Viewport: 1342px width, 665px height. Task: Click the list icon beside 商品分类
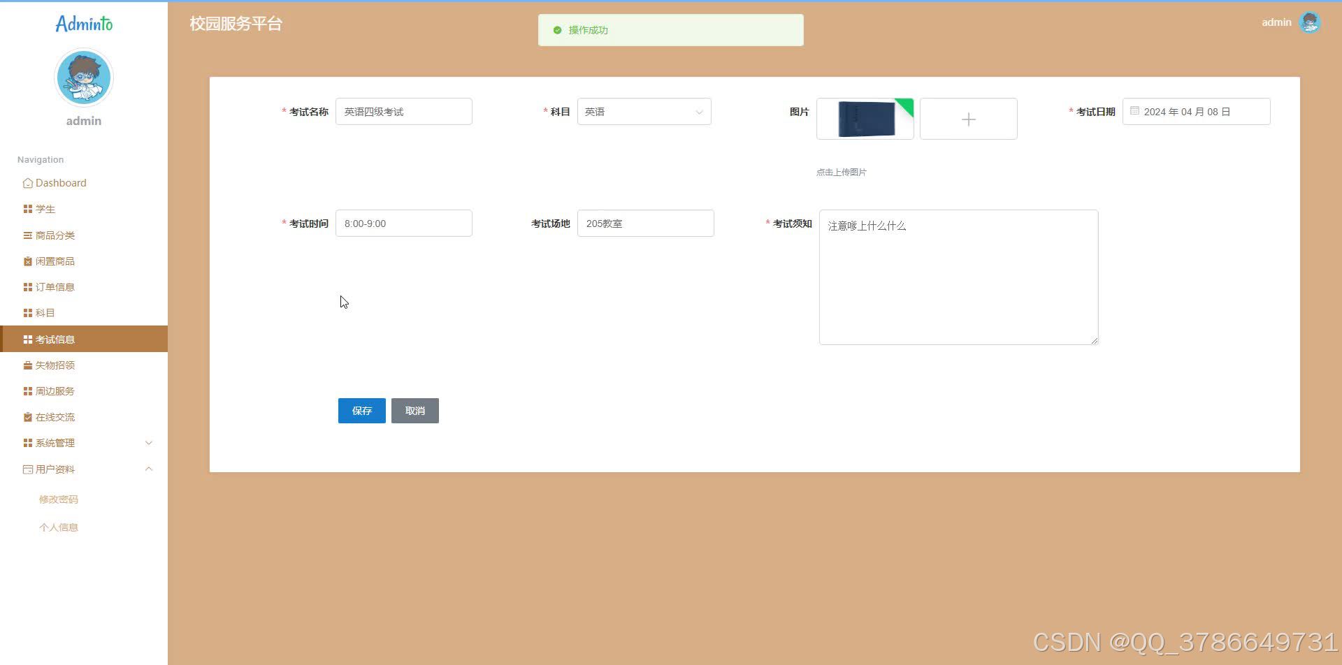click(28, 235)
